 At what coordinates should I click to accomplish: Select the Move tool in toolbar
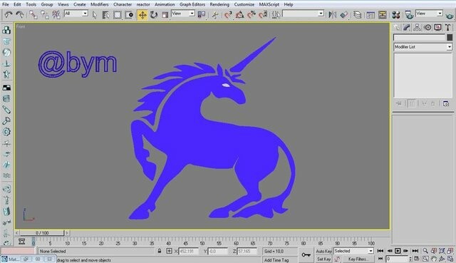point(142,15)
